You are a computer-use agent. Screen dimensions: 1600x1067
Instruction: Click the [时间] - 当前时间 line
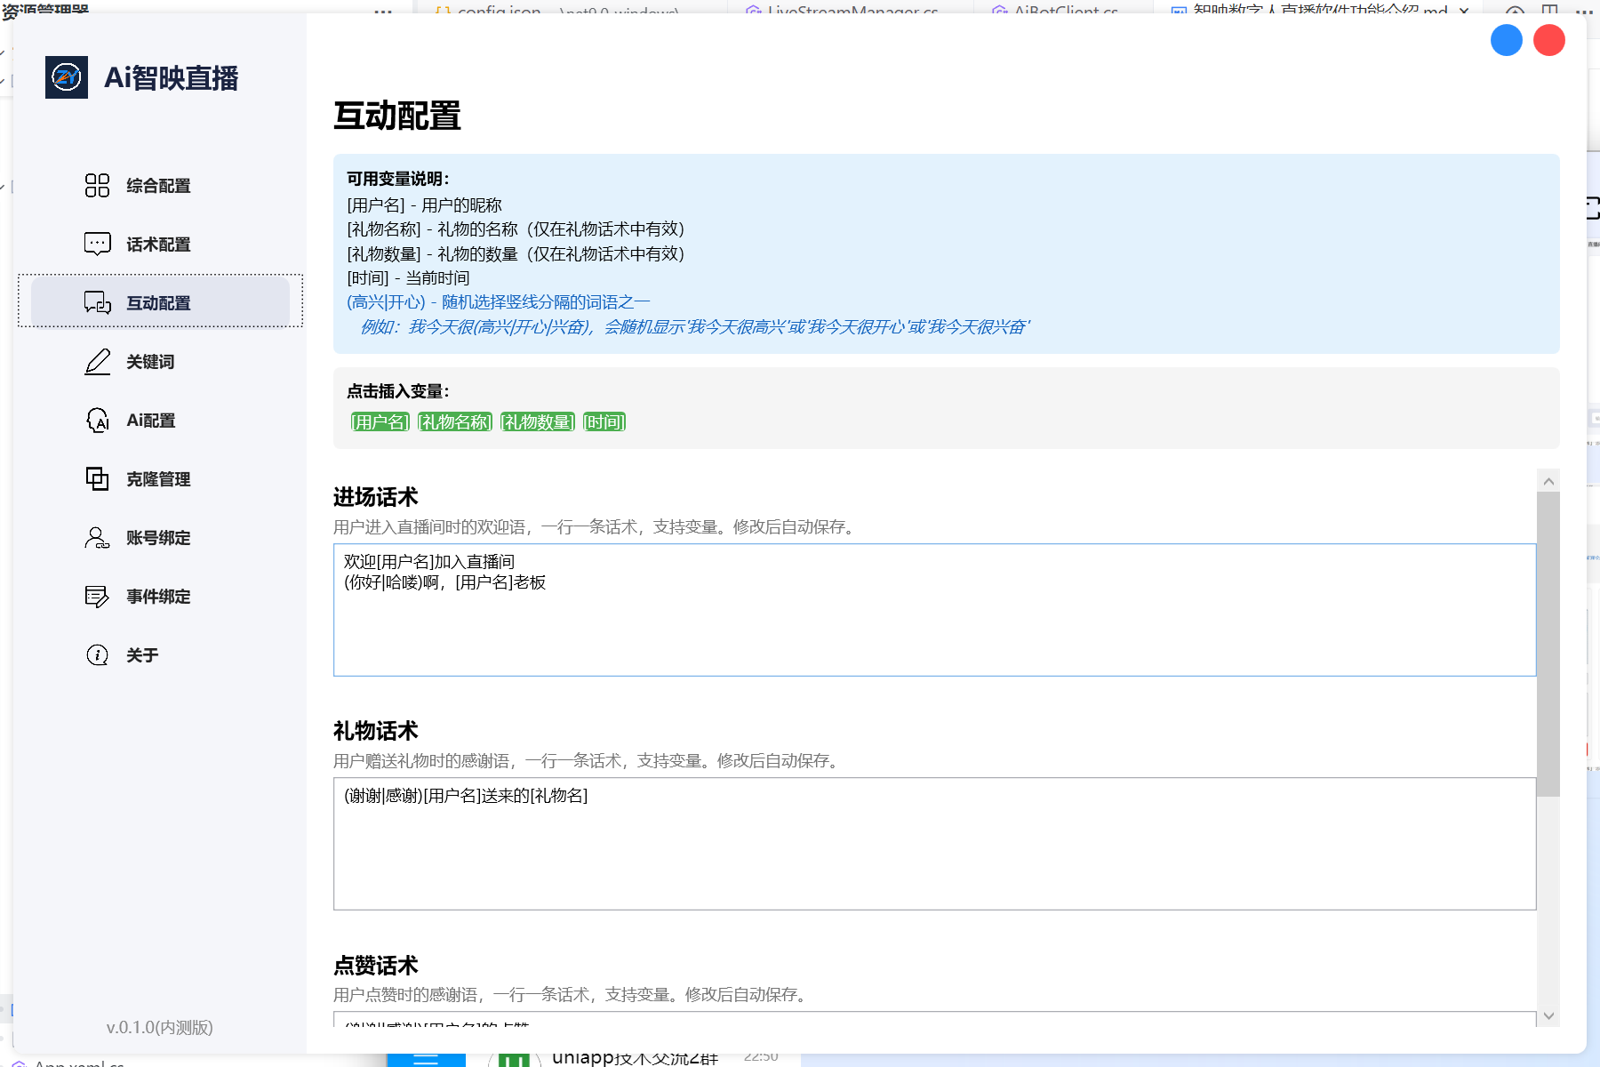click(409, 277)
